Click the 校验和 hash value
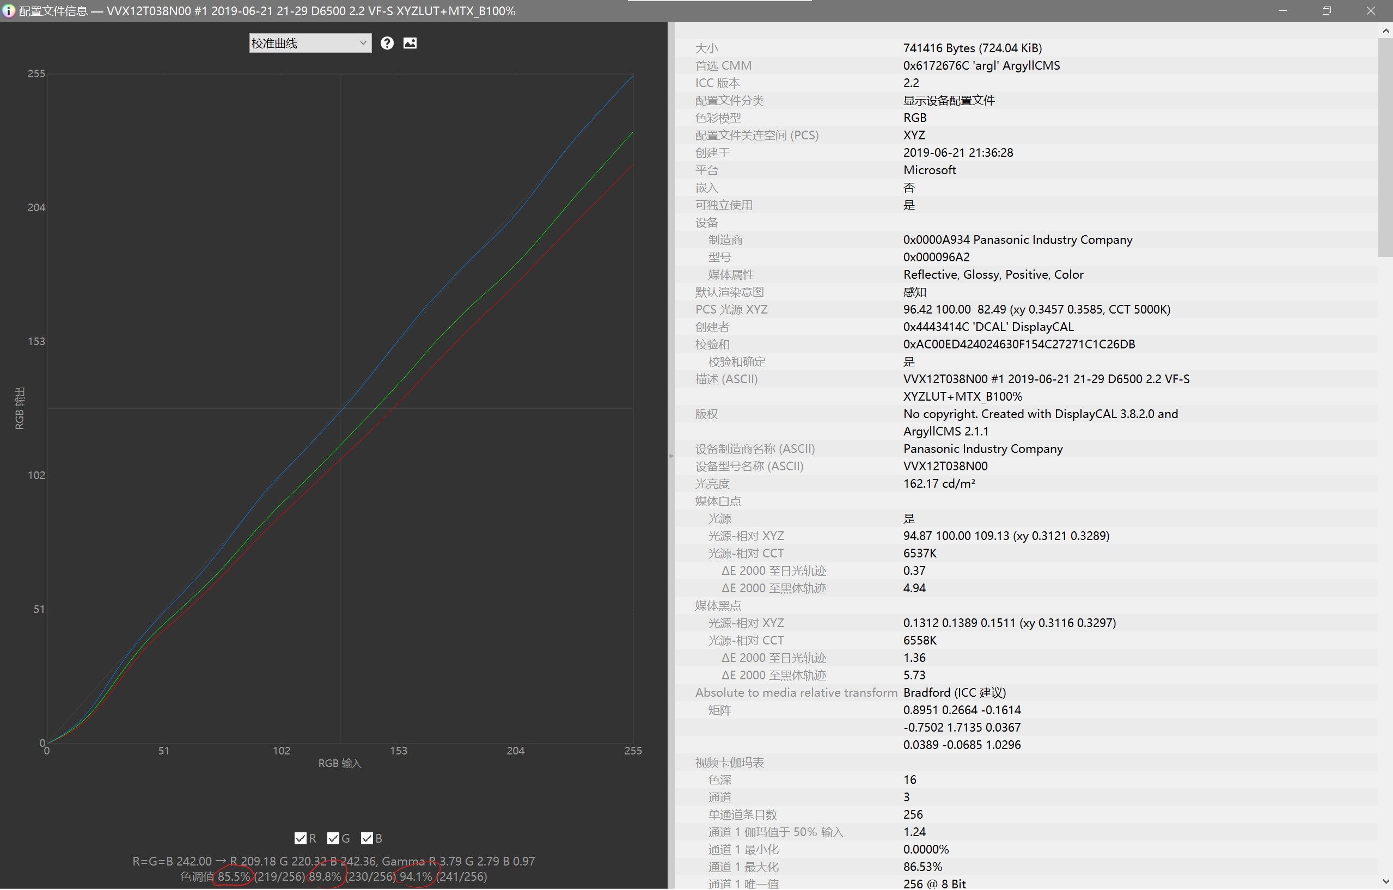Image resolution: width=1393 pixels, height=890 pixels. [1019, 344]
